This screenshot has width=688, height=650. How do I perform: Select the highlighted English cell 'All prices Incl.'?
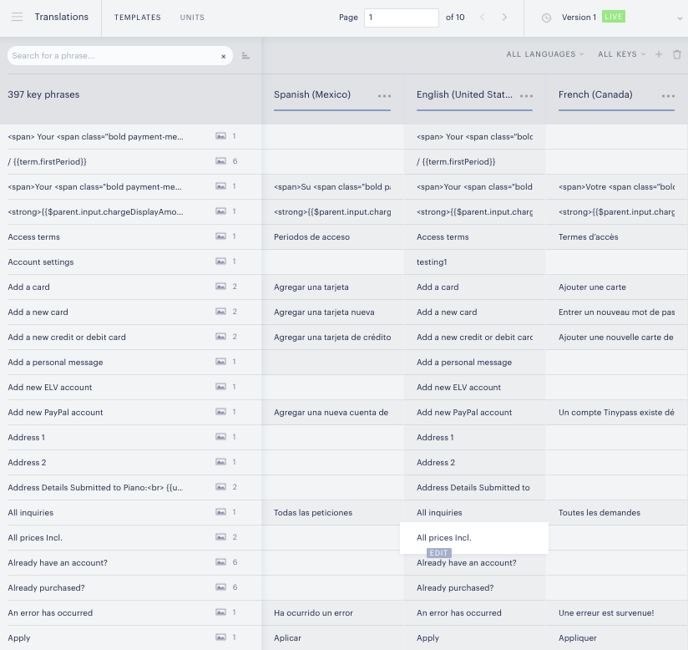click(x=474, y=537)
